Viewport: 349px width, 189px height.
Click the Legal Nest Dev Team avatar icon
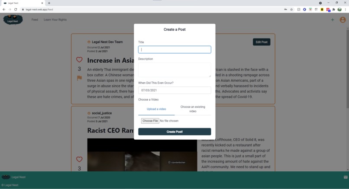(89, 42)
